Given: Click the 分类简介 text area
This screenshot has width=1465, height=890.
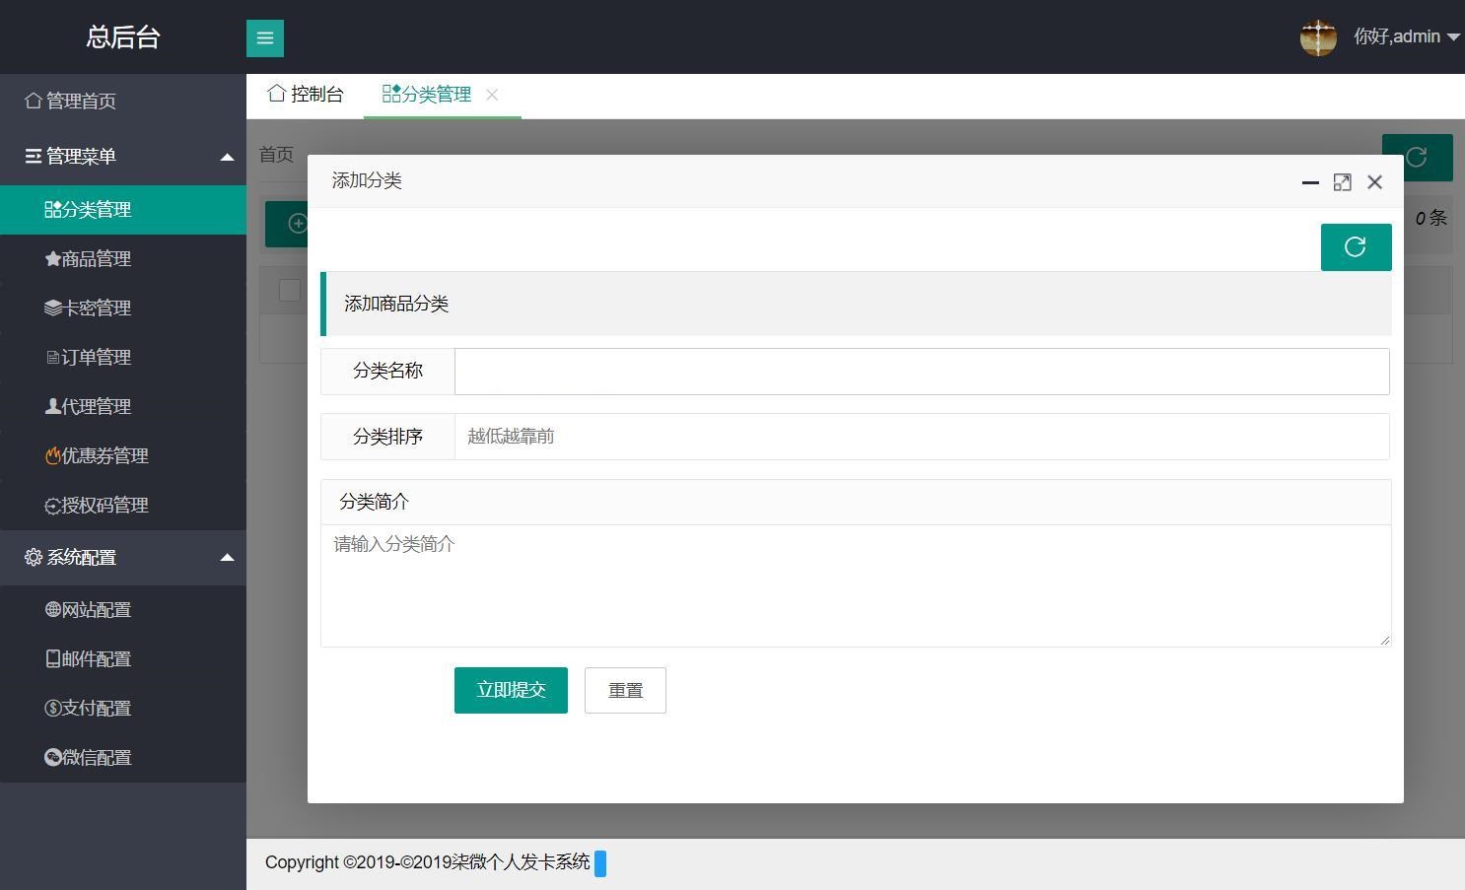Looking at the screenshot, I should click(855, 585).
